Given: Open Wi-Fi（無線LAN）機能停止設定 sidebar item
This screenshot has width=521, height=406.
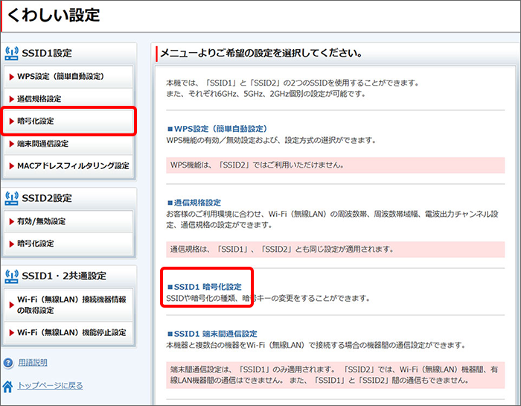Looking at the screenshot, I should [x=68, y=332].
